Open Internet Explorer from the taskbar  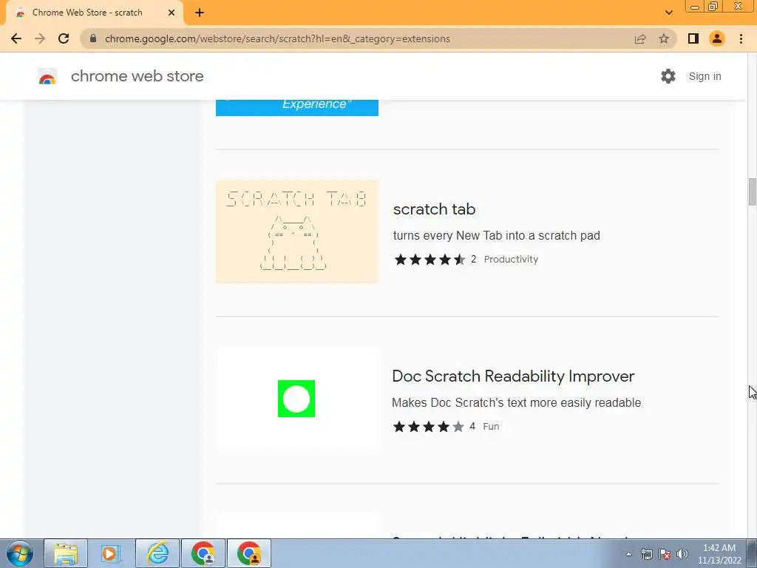(157, 553)
